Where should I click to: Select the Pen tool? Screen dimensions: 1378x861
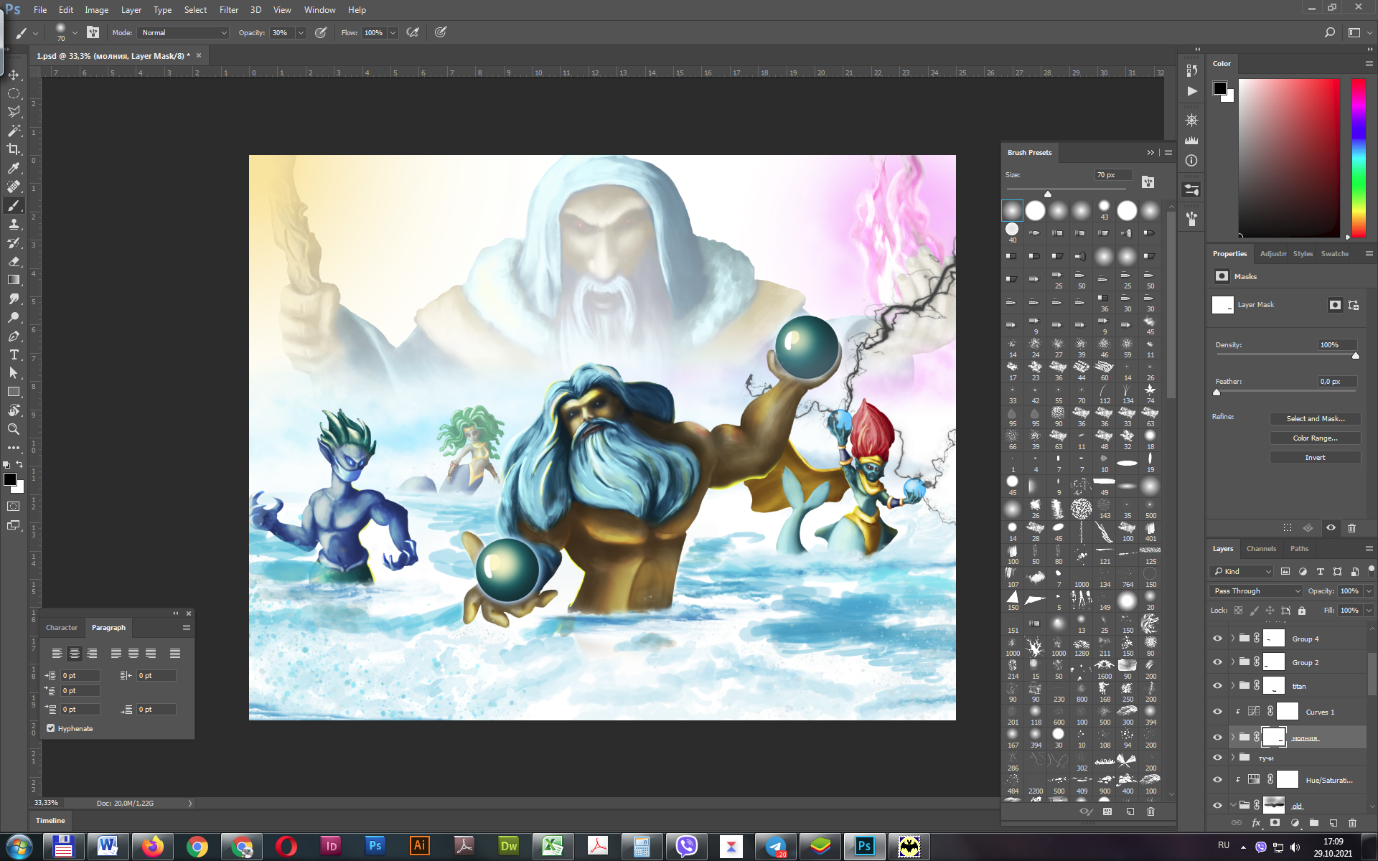[x=14, y=336]
